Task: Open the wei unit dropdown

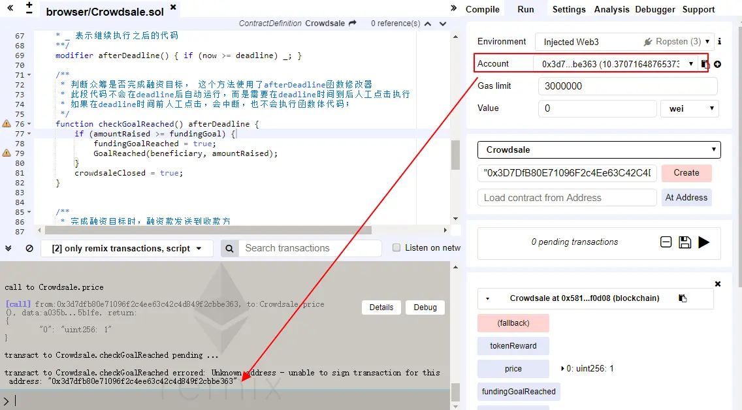Action: [690, 108]
